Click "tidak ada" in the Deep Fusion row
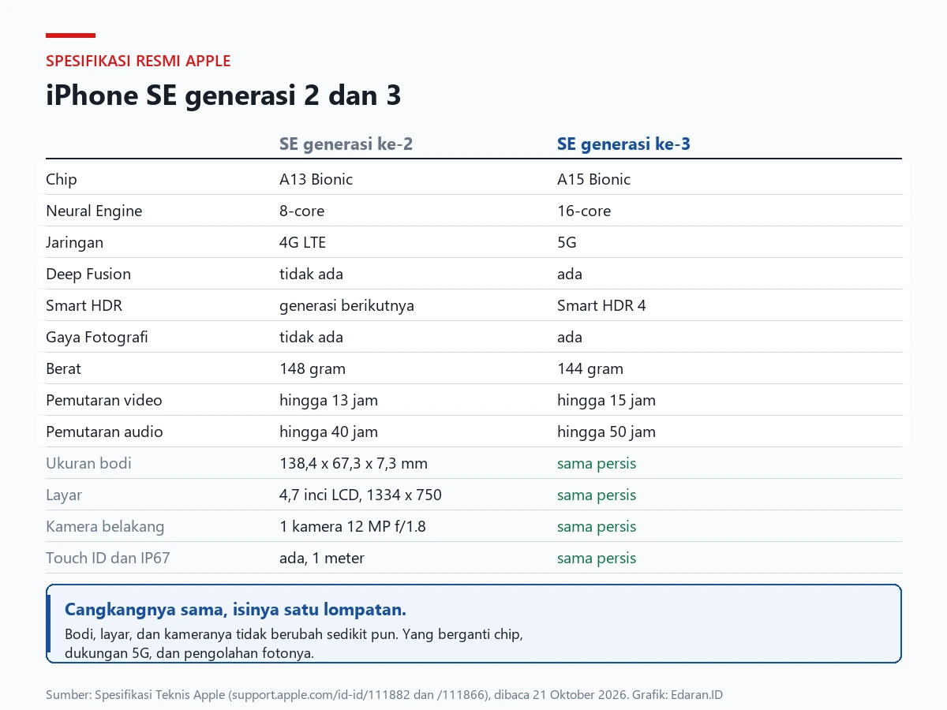 coord(311,274)
